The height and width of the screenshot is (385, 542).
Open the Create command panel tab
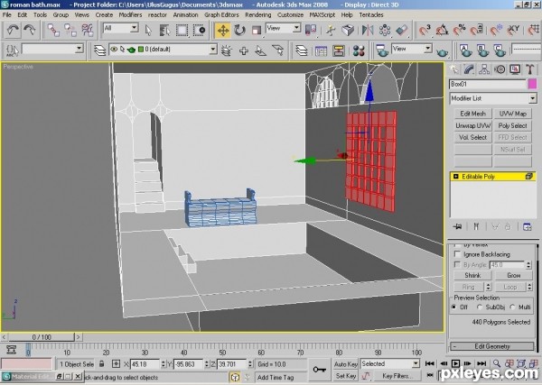coord(453,69)
